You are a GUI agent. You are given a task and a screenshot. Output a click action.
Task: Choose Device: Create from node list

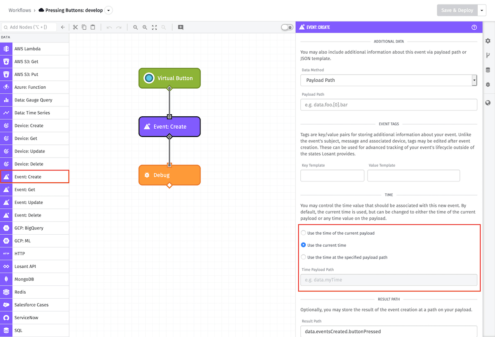35,125
